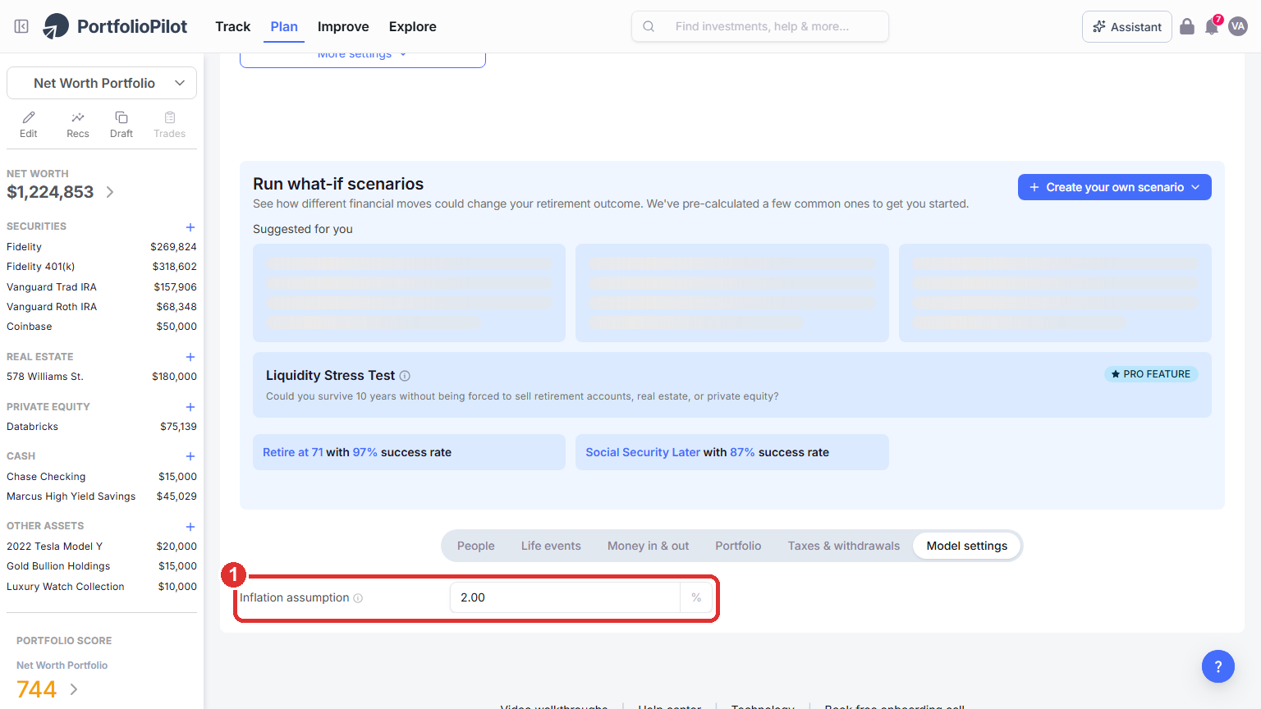Switch to the Life events tab
The width and height of the screenshot is (1261, 709).
[x=551, y=546]
